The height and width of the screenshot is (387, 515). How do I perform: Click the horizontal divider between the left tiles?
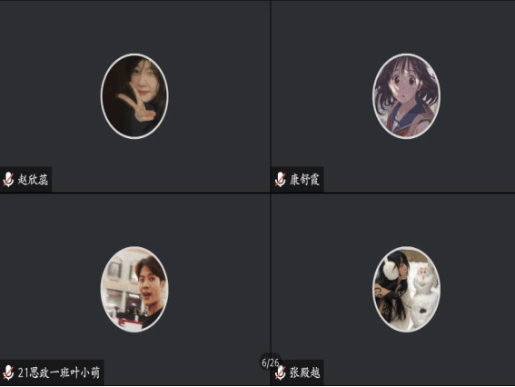(134, 193)
